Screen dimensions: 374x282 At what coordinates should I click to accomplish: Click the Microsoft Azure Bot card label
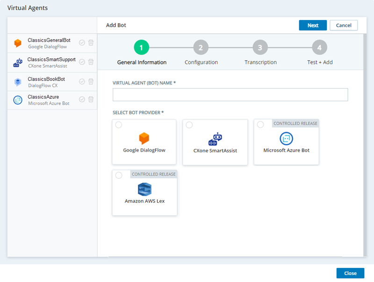pos(286,150)
